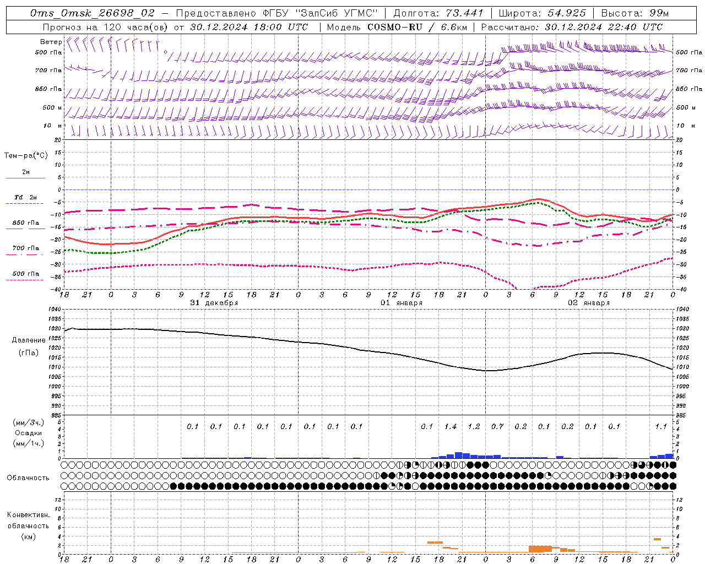705x564 pixels.
Task: Click the "Давление" pressure panel label
Action: point(29,340)
